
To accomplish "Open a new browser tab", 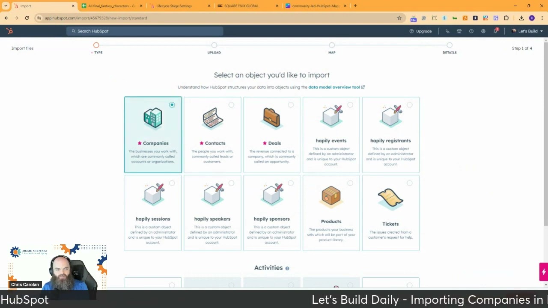I will (355, 6).
